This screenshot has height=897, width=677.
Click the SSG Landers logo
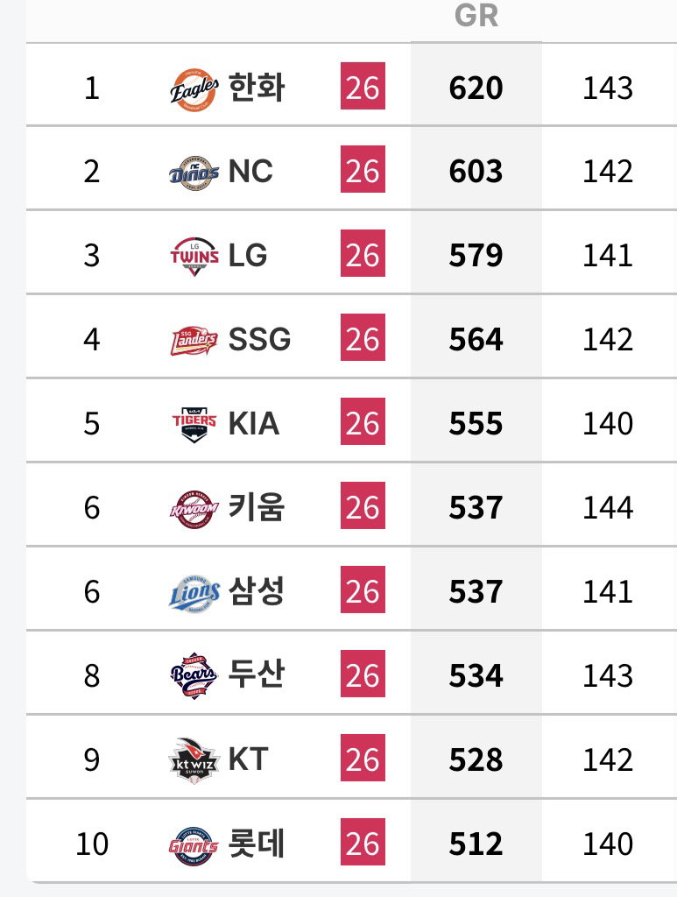(x=194, y=340)
